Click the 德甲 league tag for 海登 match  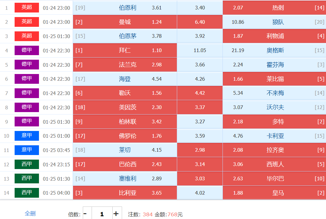click(27, 79)
